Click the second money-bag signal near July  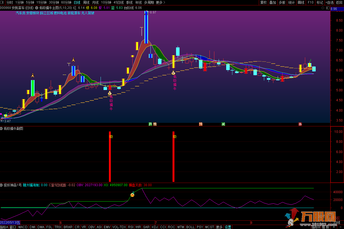tap(173, 72)
